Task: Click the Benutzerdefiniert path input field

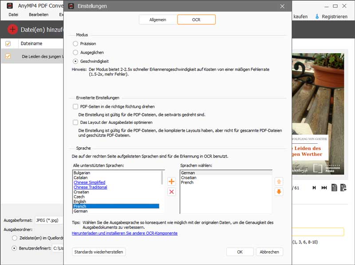Action: (x=58, y=248)
